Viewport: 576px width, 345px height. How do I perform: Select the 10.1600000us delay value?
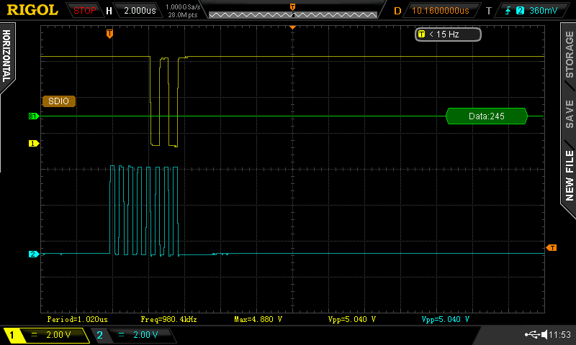(440, 11)
